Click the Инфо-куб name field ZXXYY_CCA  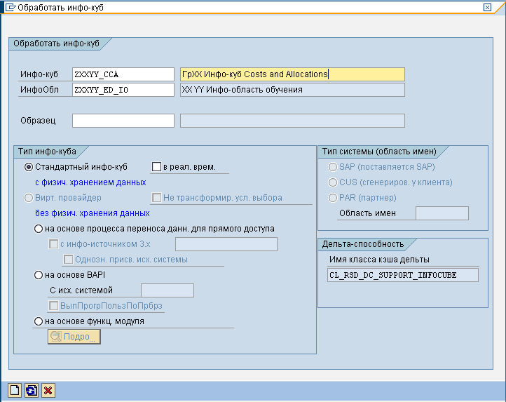pyautogui.click(x=123, y=74)
